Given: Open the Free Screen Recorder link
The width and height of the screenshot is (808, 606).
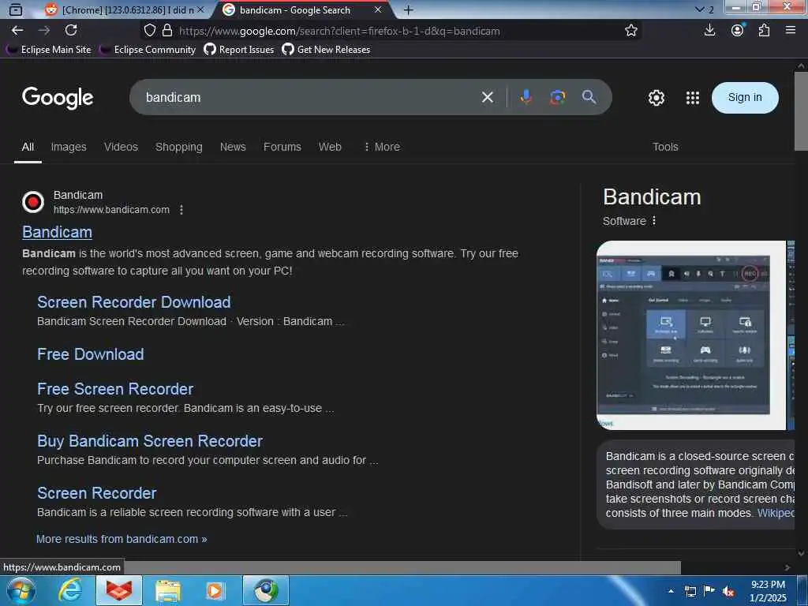Looking at the screenshot, I should (115, 388).
